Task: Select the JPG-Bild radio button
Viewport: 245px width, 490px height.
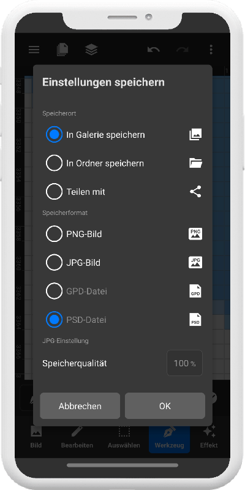Action: click(54, 263)
